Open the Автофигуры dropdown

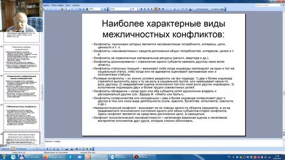pyautogui.click(x=22, y=149)
